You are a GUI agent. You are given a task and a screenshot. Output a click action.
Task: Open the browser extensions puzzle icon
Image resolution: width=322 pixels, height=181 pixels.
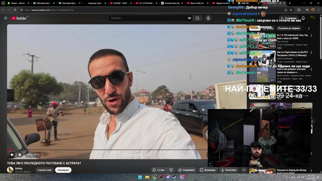pos(299,10)
